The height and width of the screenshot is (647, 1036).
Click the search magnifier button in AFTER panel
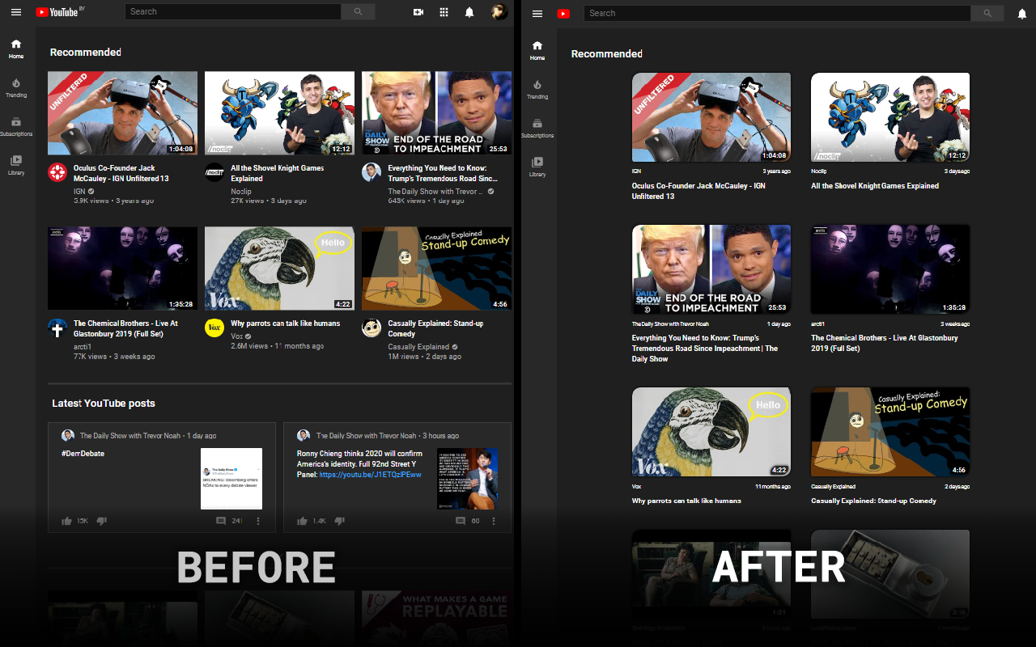(x=987, y=14)
